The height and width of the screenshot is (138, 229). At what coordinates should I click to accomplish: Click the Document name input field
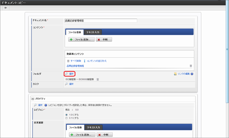click(101, 21)
